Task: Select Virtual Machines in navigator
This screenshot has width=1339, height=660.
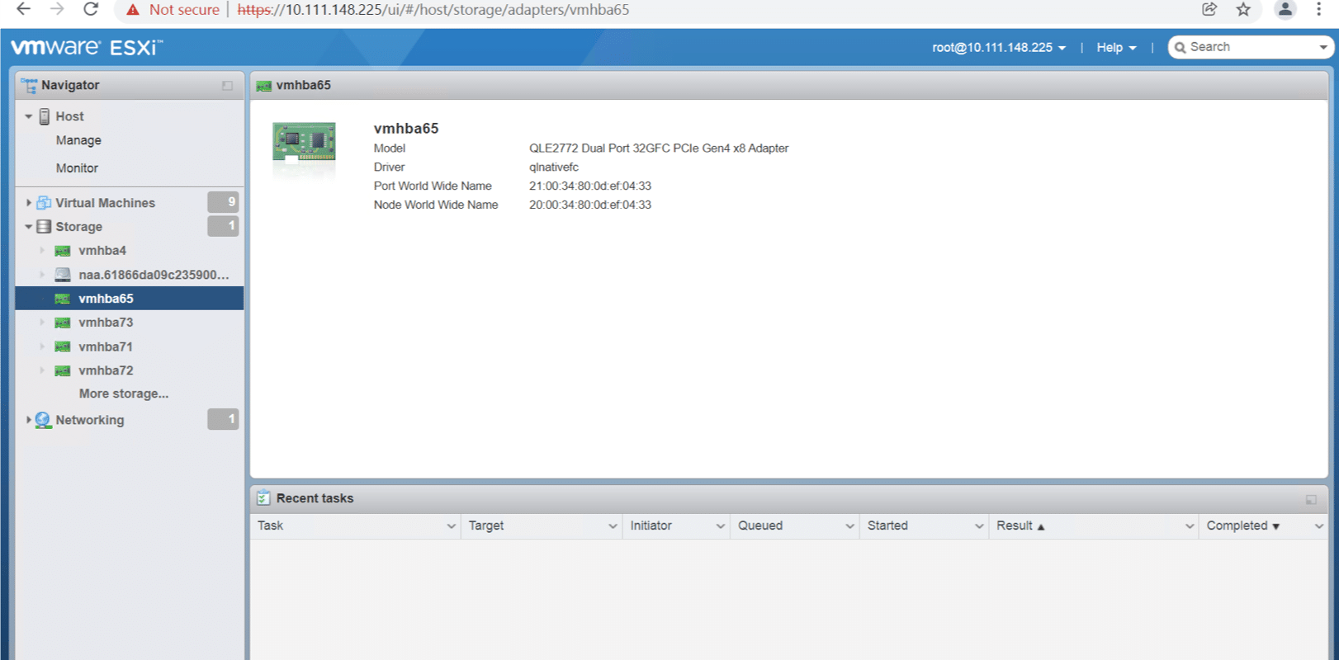Action: click(x=105, y=203)
